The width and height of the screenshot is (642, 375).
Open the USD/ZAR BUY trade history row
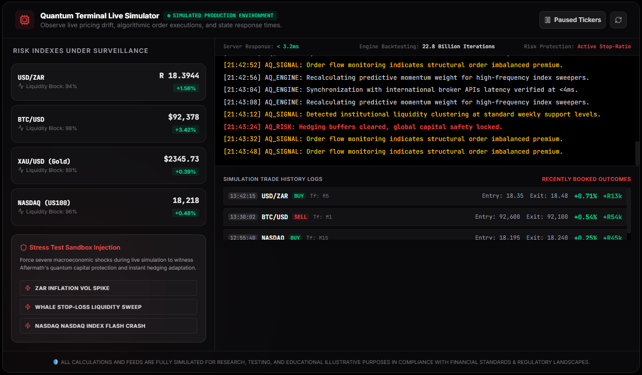(425, 196)
